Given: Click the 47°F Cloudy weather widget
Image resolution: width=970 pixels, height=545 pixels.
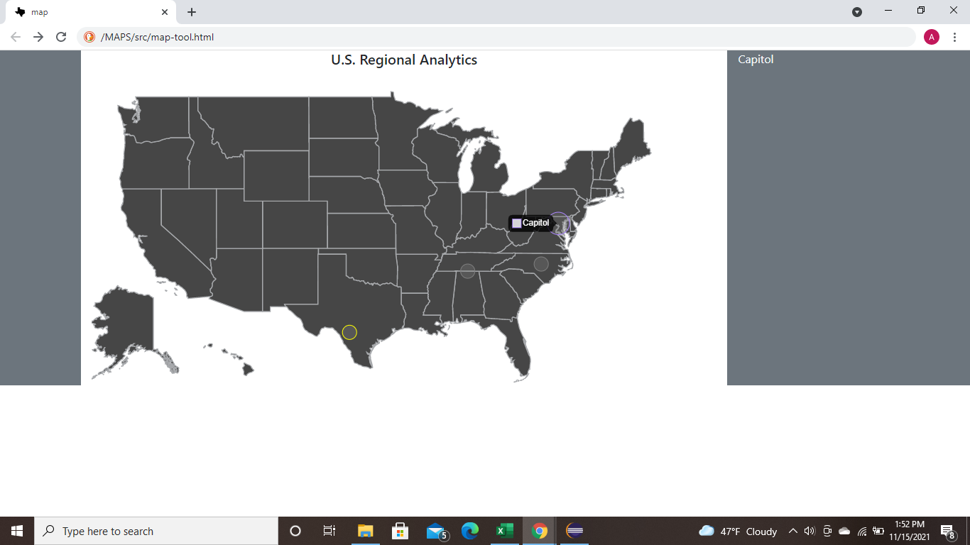Looking at the screenshot, I should pyautogui.click(x=739, y=531).
